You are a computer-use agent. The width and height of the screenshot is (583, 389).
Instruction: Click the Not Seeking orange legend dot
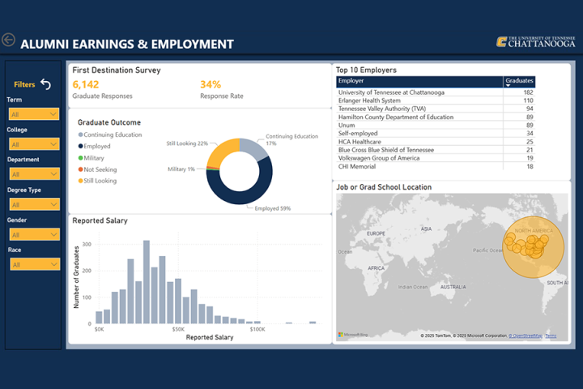tap(81, 169)
